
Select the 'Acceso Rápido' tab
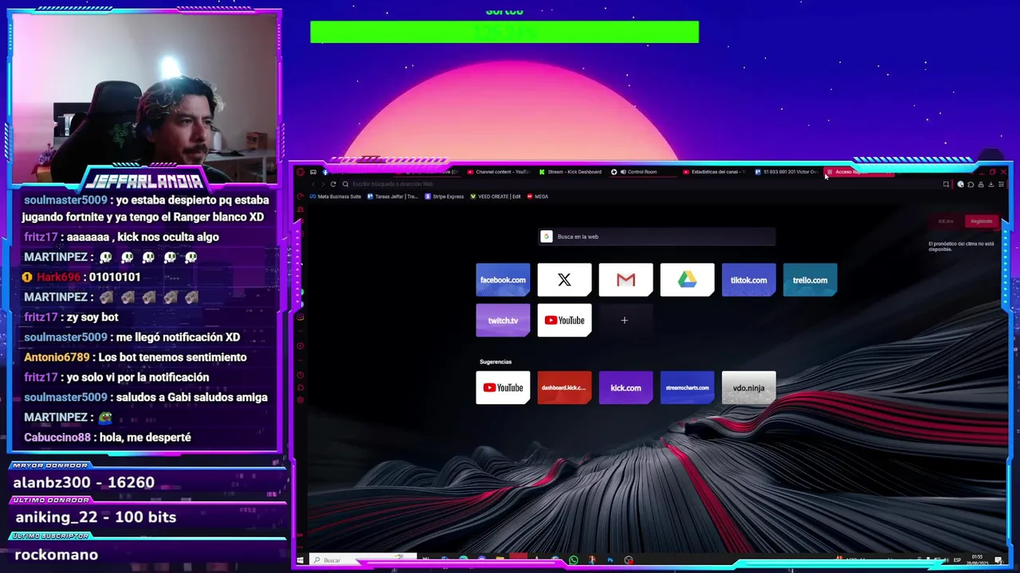coord(859,172)
